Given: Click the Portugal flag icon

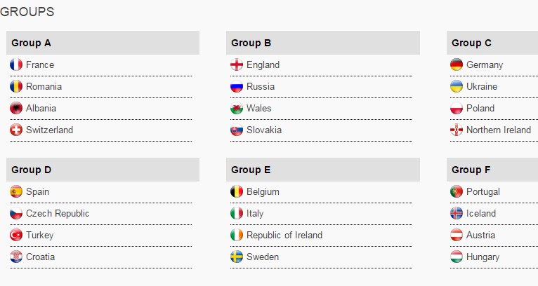Looking at the screenshot, I should (457, 191).
